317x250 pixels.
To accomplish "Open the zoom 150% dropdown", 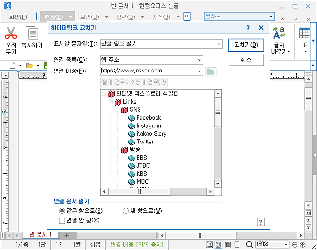I will pos(286,245).
